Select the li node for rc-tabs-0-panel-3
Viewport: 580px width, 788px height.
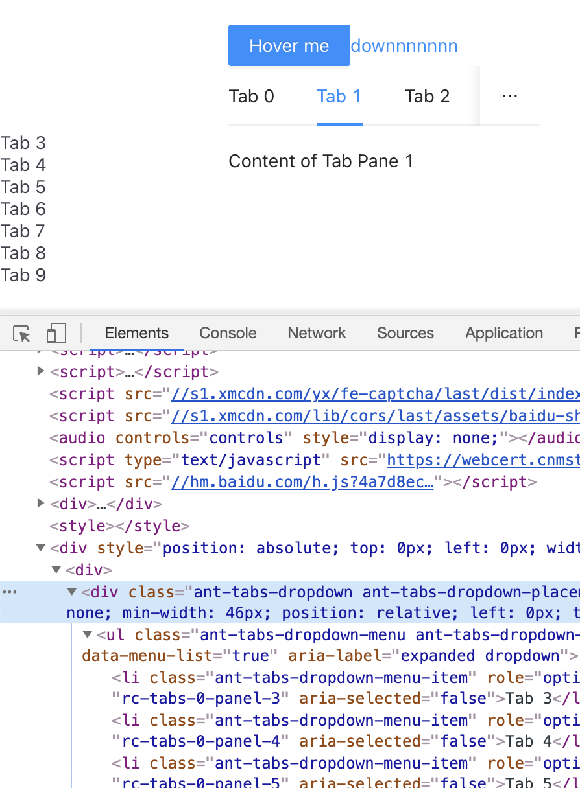point(345,688)
